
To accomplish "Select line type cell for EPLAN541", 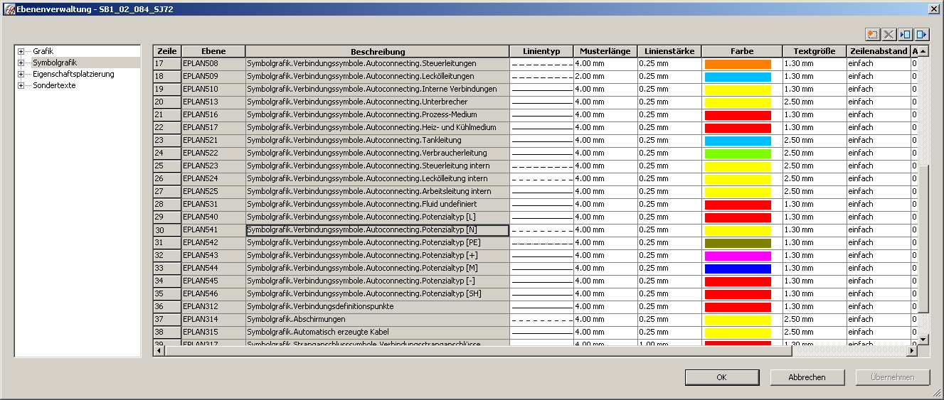I will (541, 230).
